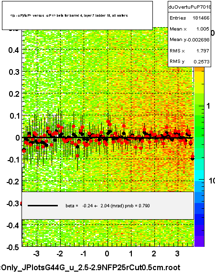
Task: Select the duOvertuPuP7018 stats box header
Action: [x=189, y=7]
